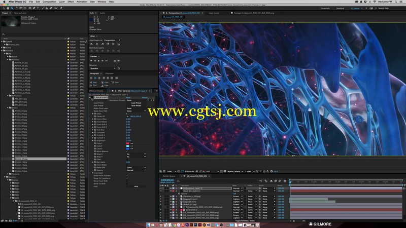Switch to the Essentials workspace
The image size is (406, 228).
coord(325,8)
